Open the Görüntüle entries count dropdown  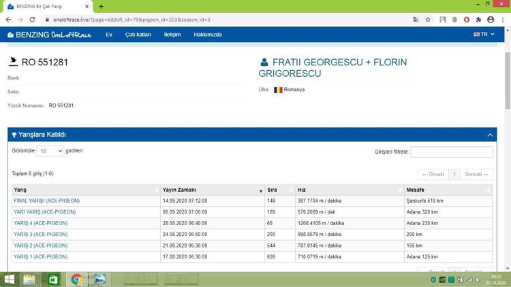[x=50, y=151]
